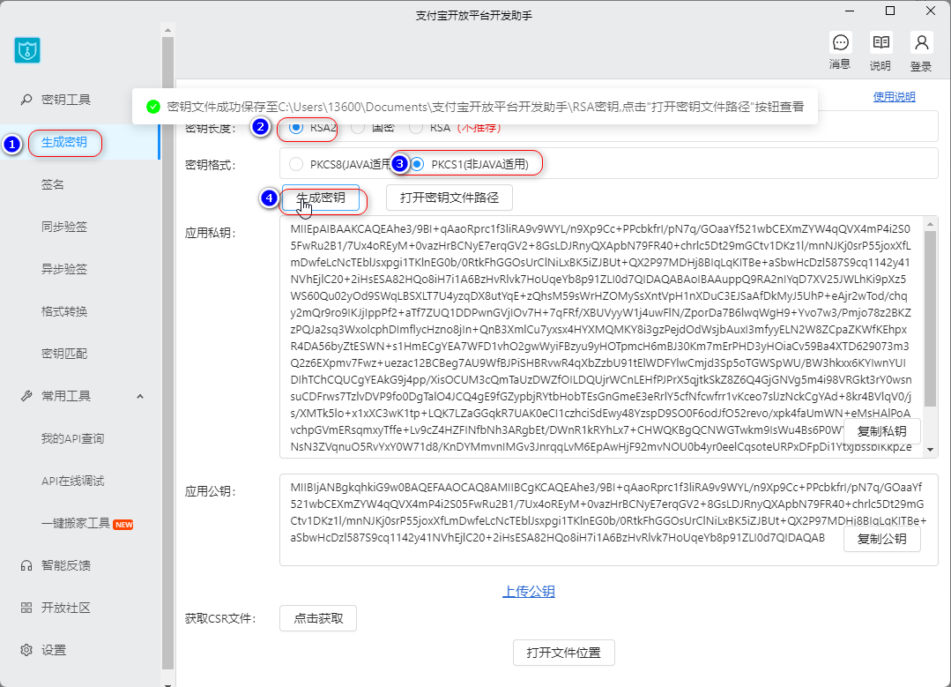The height and width of the screenshot is (687, 951).
Task: Click the private key scrollbar down arrow
Action: pyautogui.click(x=930, y=451)
